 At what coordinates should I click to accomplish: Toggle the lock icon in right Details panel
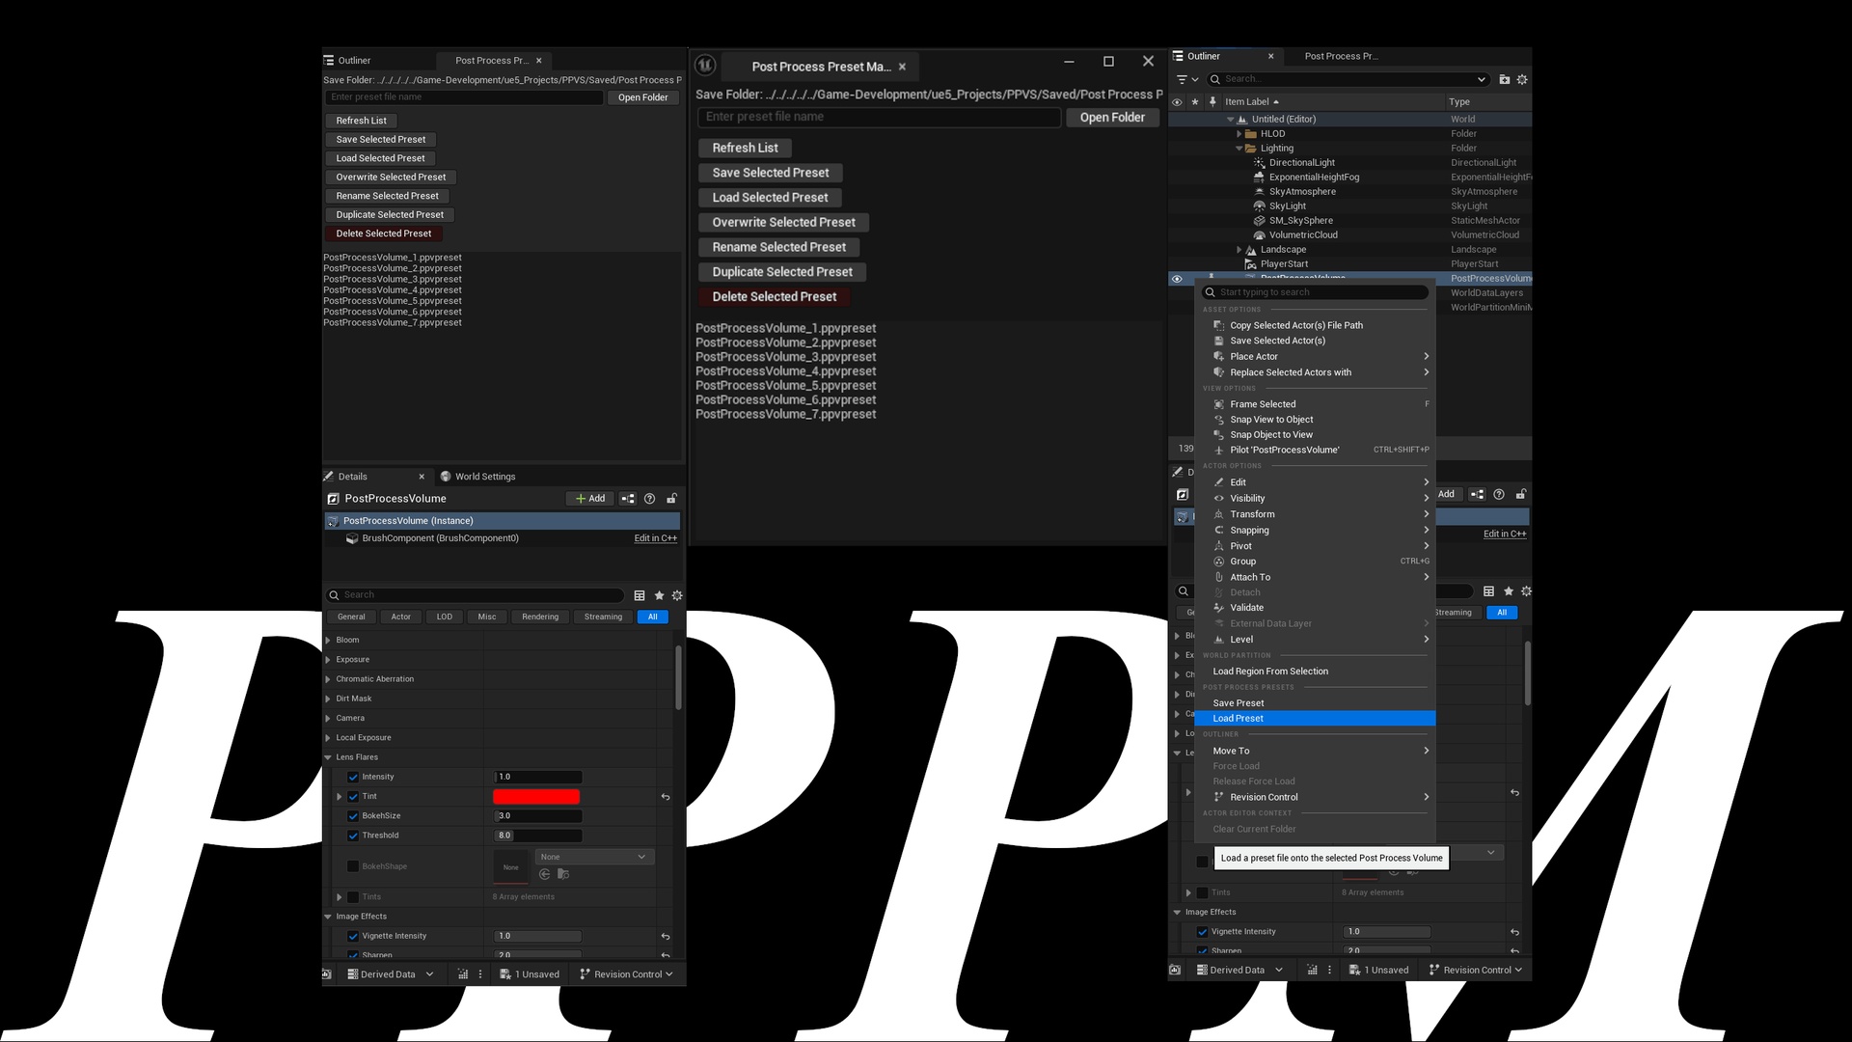click(x=1521, y=494)
